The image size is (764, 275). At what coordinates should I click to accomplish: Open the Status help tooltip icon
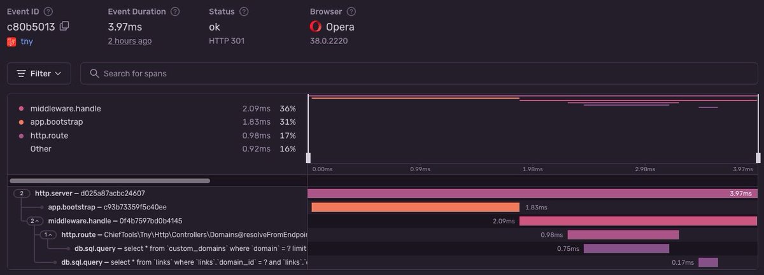(x=244, y=11)
